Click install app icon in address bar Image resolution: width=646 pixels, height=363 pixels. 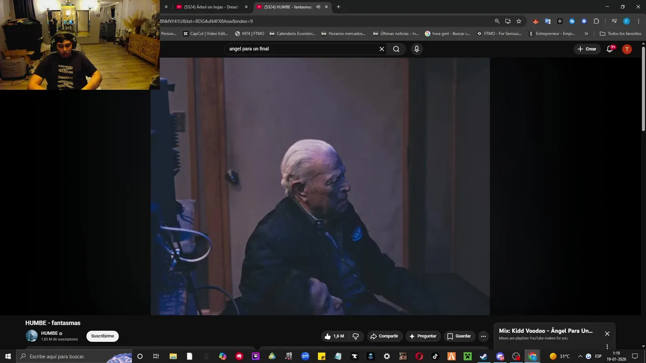[x=508, y=21]
